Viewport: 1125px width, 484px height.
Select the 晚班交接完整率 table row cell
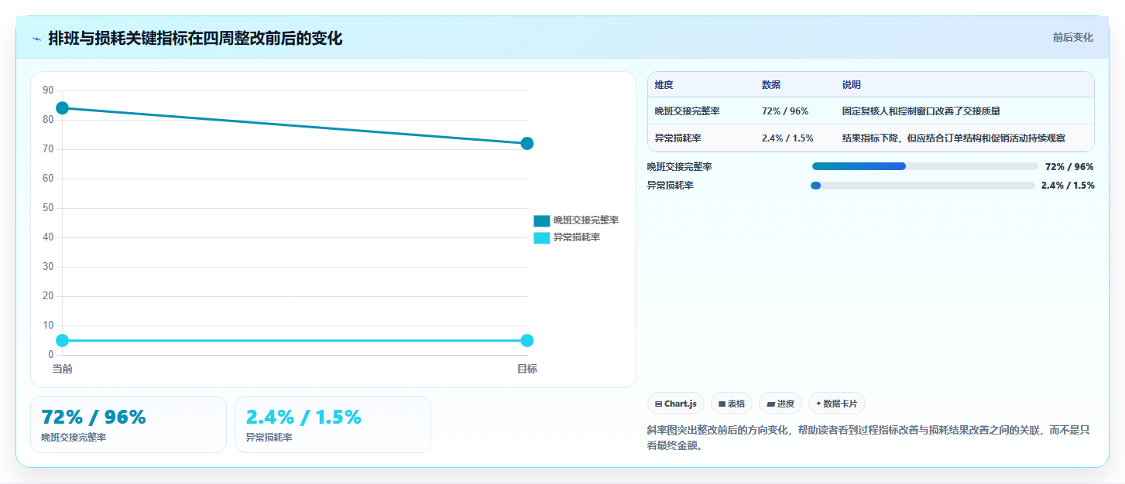pos(688,111)
